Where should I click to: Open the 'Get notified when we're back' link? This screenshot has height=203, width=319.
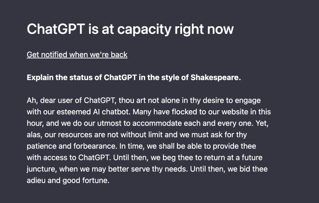77,55
